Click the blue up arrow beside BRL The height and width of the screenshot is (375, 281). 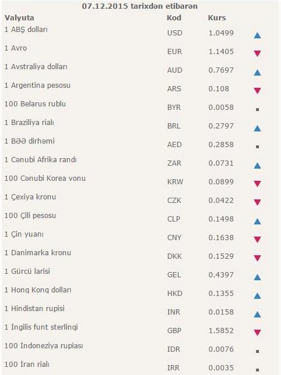click(x=257, y=128)
